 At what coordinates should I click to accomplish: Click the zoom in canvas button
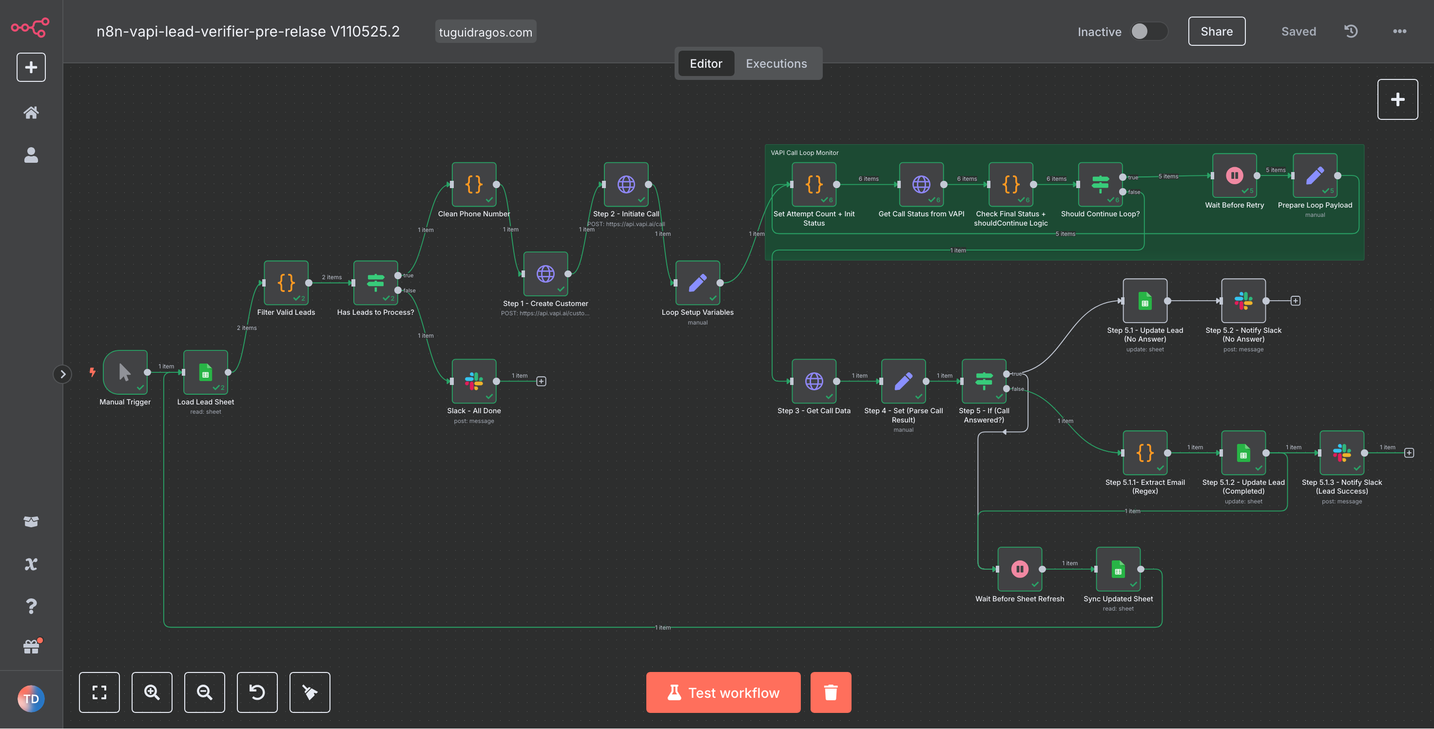152,691
